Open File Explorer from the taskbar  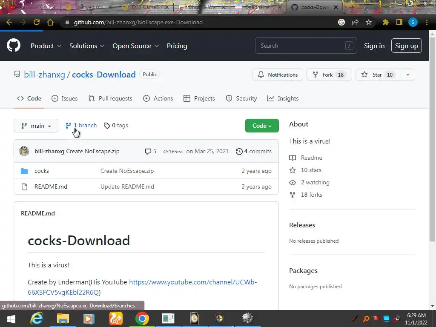pyautogui.click(x=63, y=318)
